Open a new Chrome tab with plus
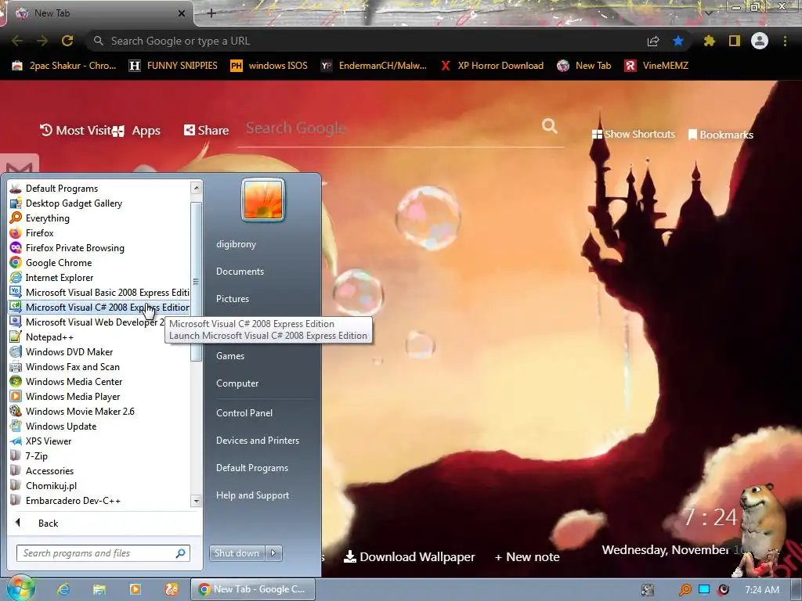 [x=211, y=13]
